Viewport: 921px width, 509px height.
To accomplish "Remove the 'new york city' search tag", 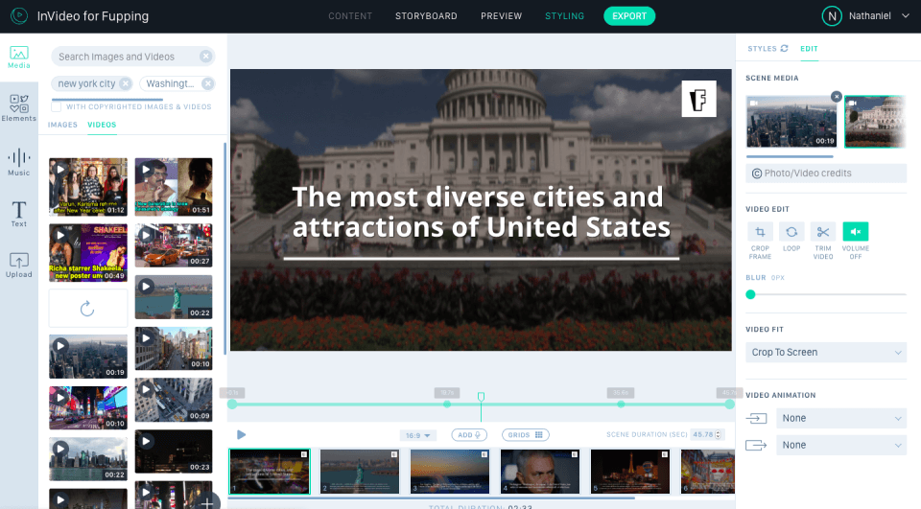I will click(125, 83).
